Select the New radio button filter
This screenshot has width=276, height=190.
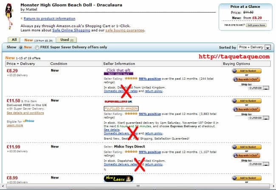click(21, 47)
